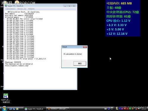Click 'Finish' dialog title text
Image resolution: width=148 pixels, height=111 pixels.
65,47
